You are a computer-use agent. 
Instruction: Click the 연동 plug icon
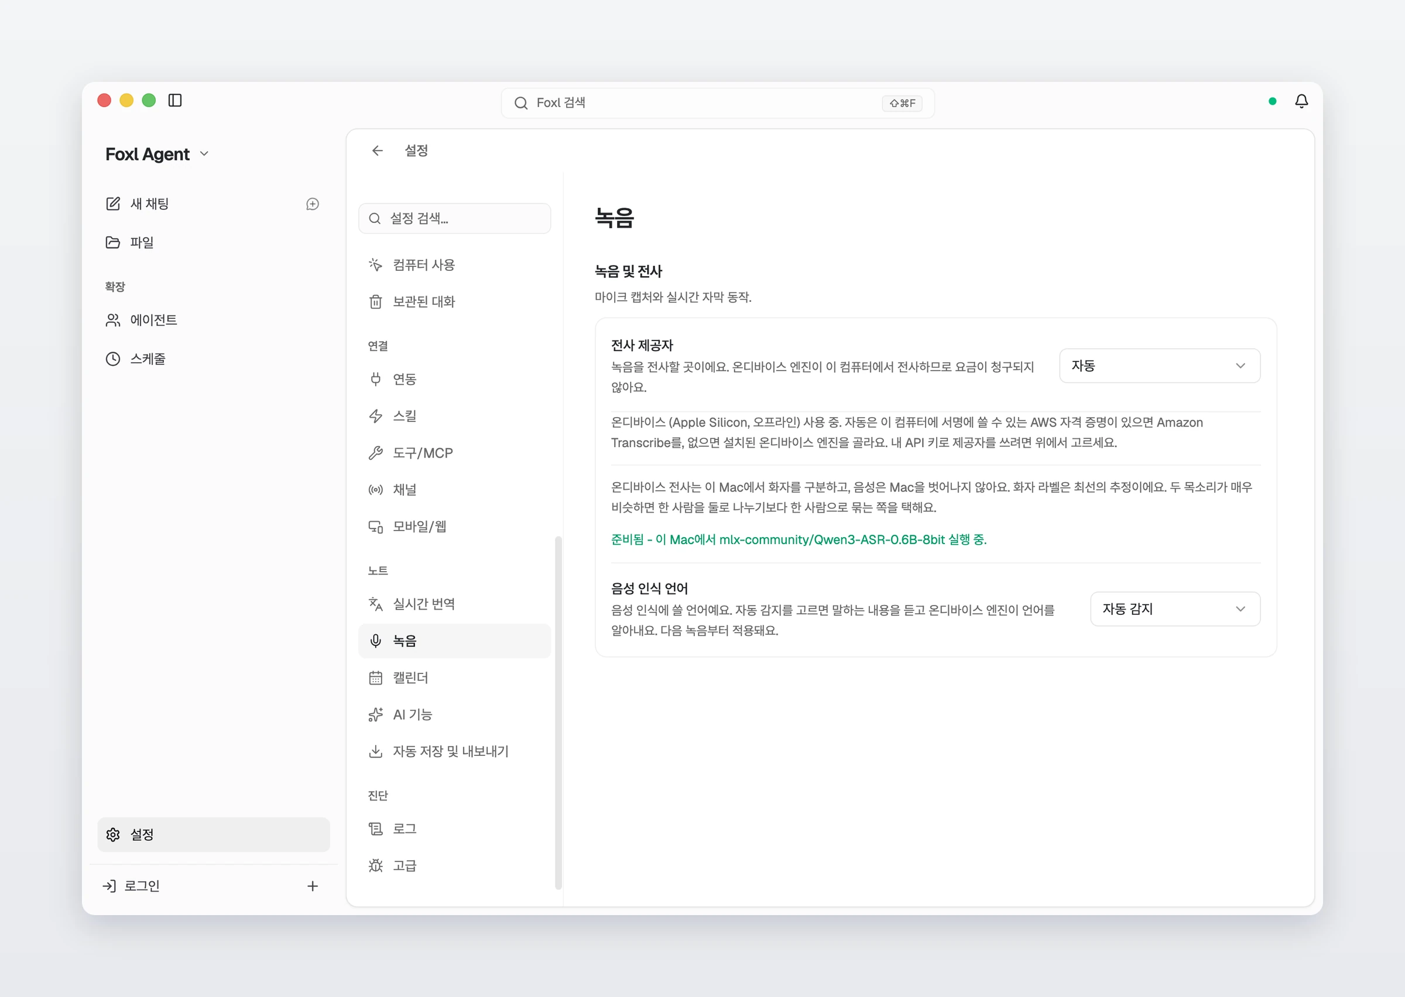[x=376, y=379]
